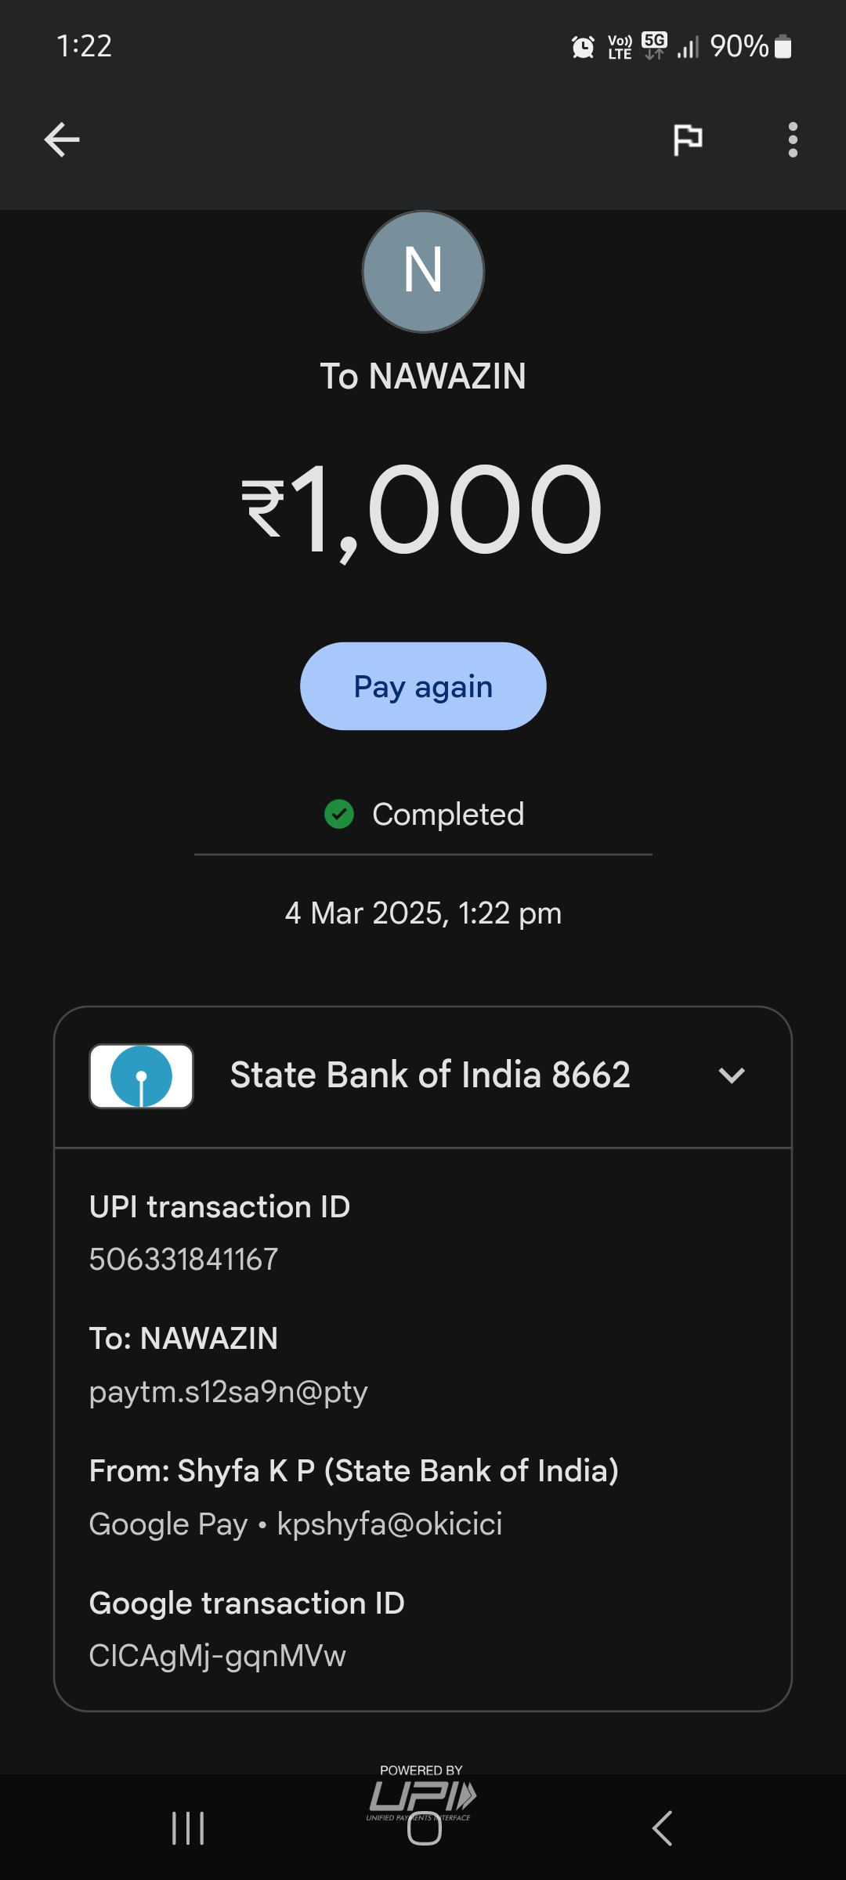
Task: Tap the paytm.s12sa9n@pty UPI address
Action: (x=228, y=1392)
